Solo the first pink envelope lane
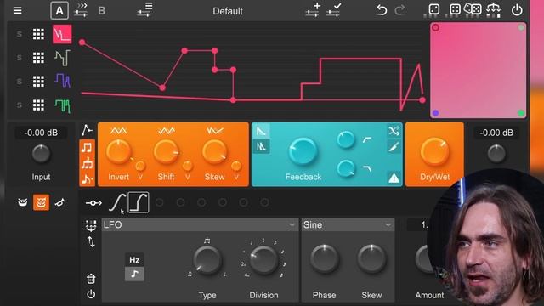The image size is (544, 306). point(20,34)
